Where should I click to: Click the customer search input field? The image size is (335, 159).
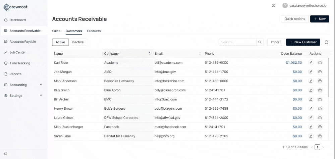click(237, 42)
